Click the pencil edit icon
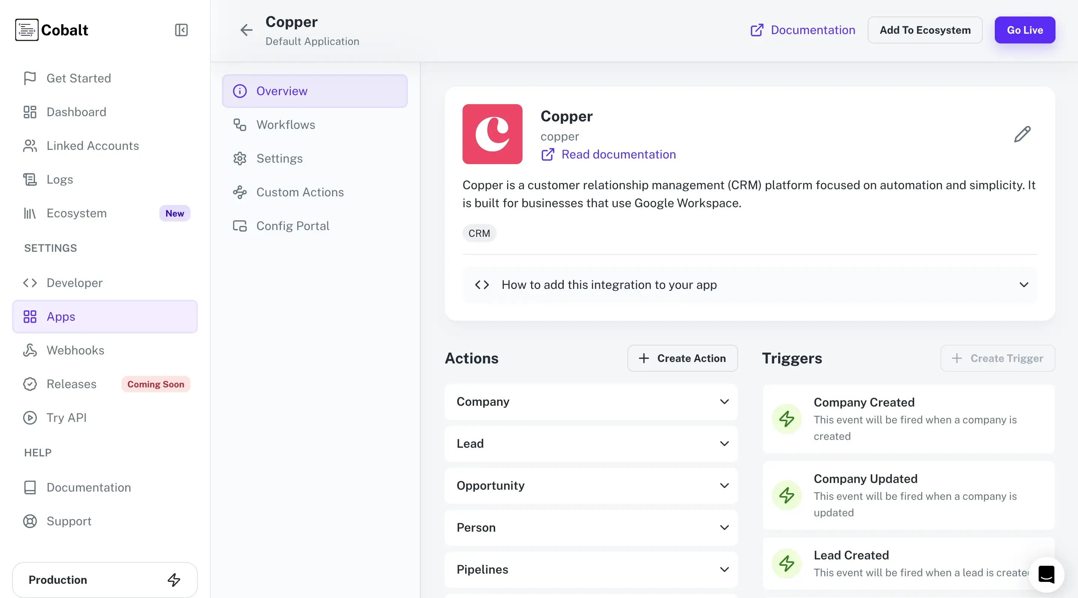The height and width of the screenshot is (598, 1078). [x=1022, y=134]
